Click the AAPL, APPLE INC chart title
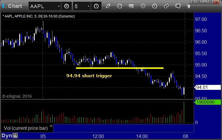This screenshot has width=222, height=140. pyautogui.click(x=39, y=16)
